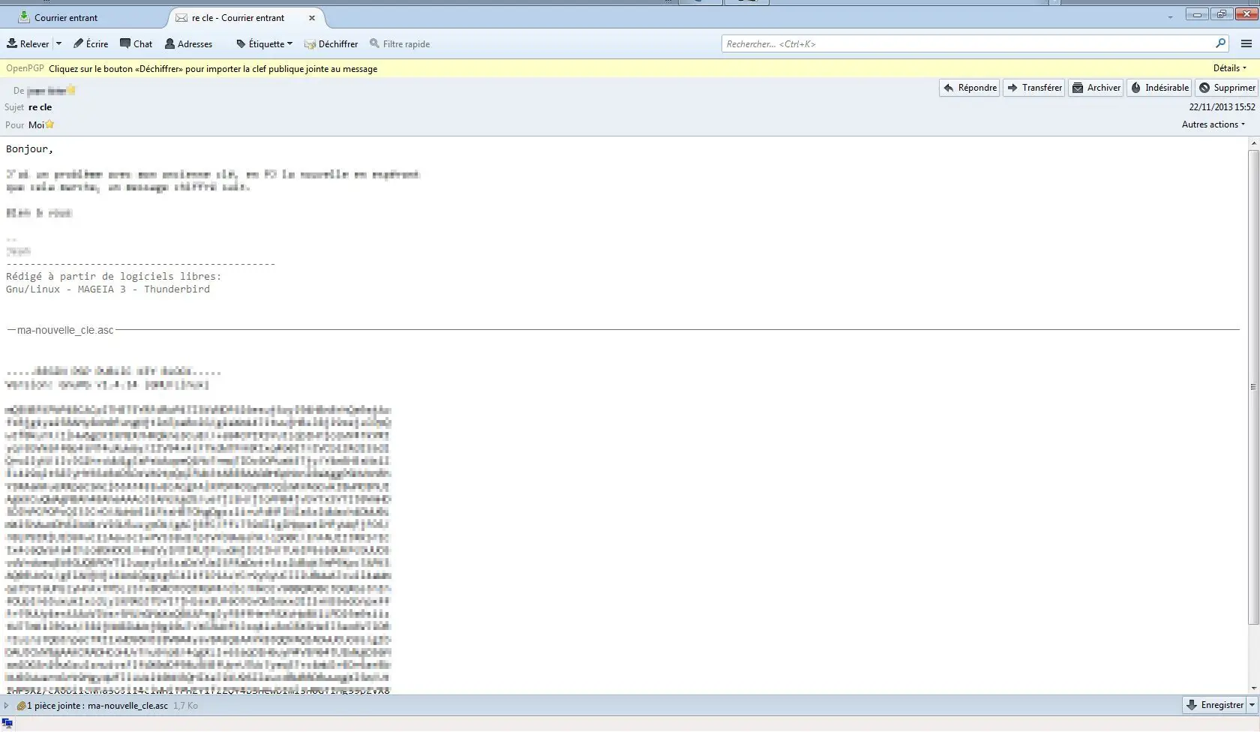Save the attachment with Enregistrer
This screenshot has width=1260, height=732.
1215,705
